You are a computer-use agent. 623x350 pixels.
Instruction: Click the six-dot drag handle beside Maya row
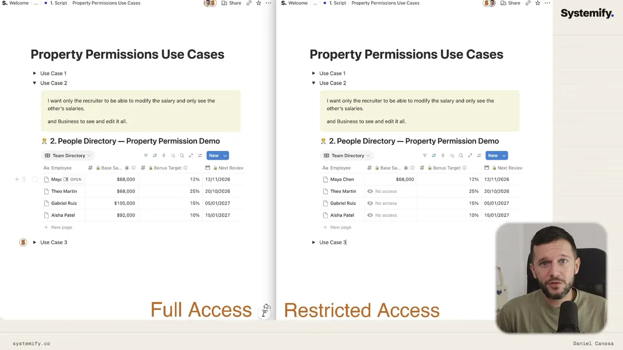[x=24, y=179]
